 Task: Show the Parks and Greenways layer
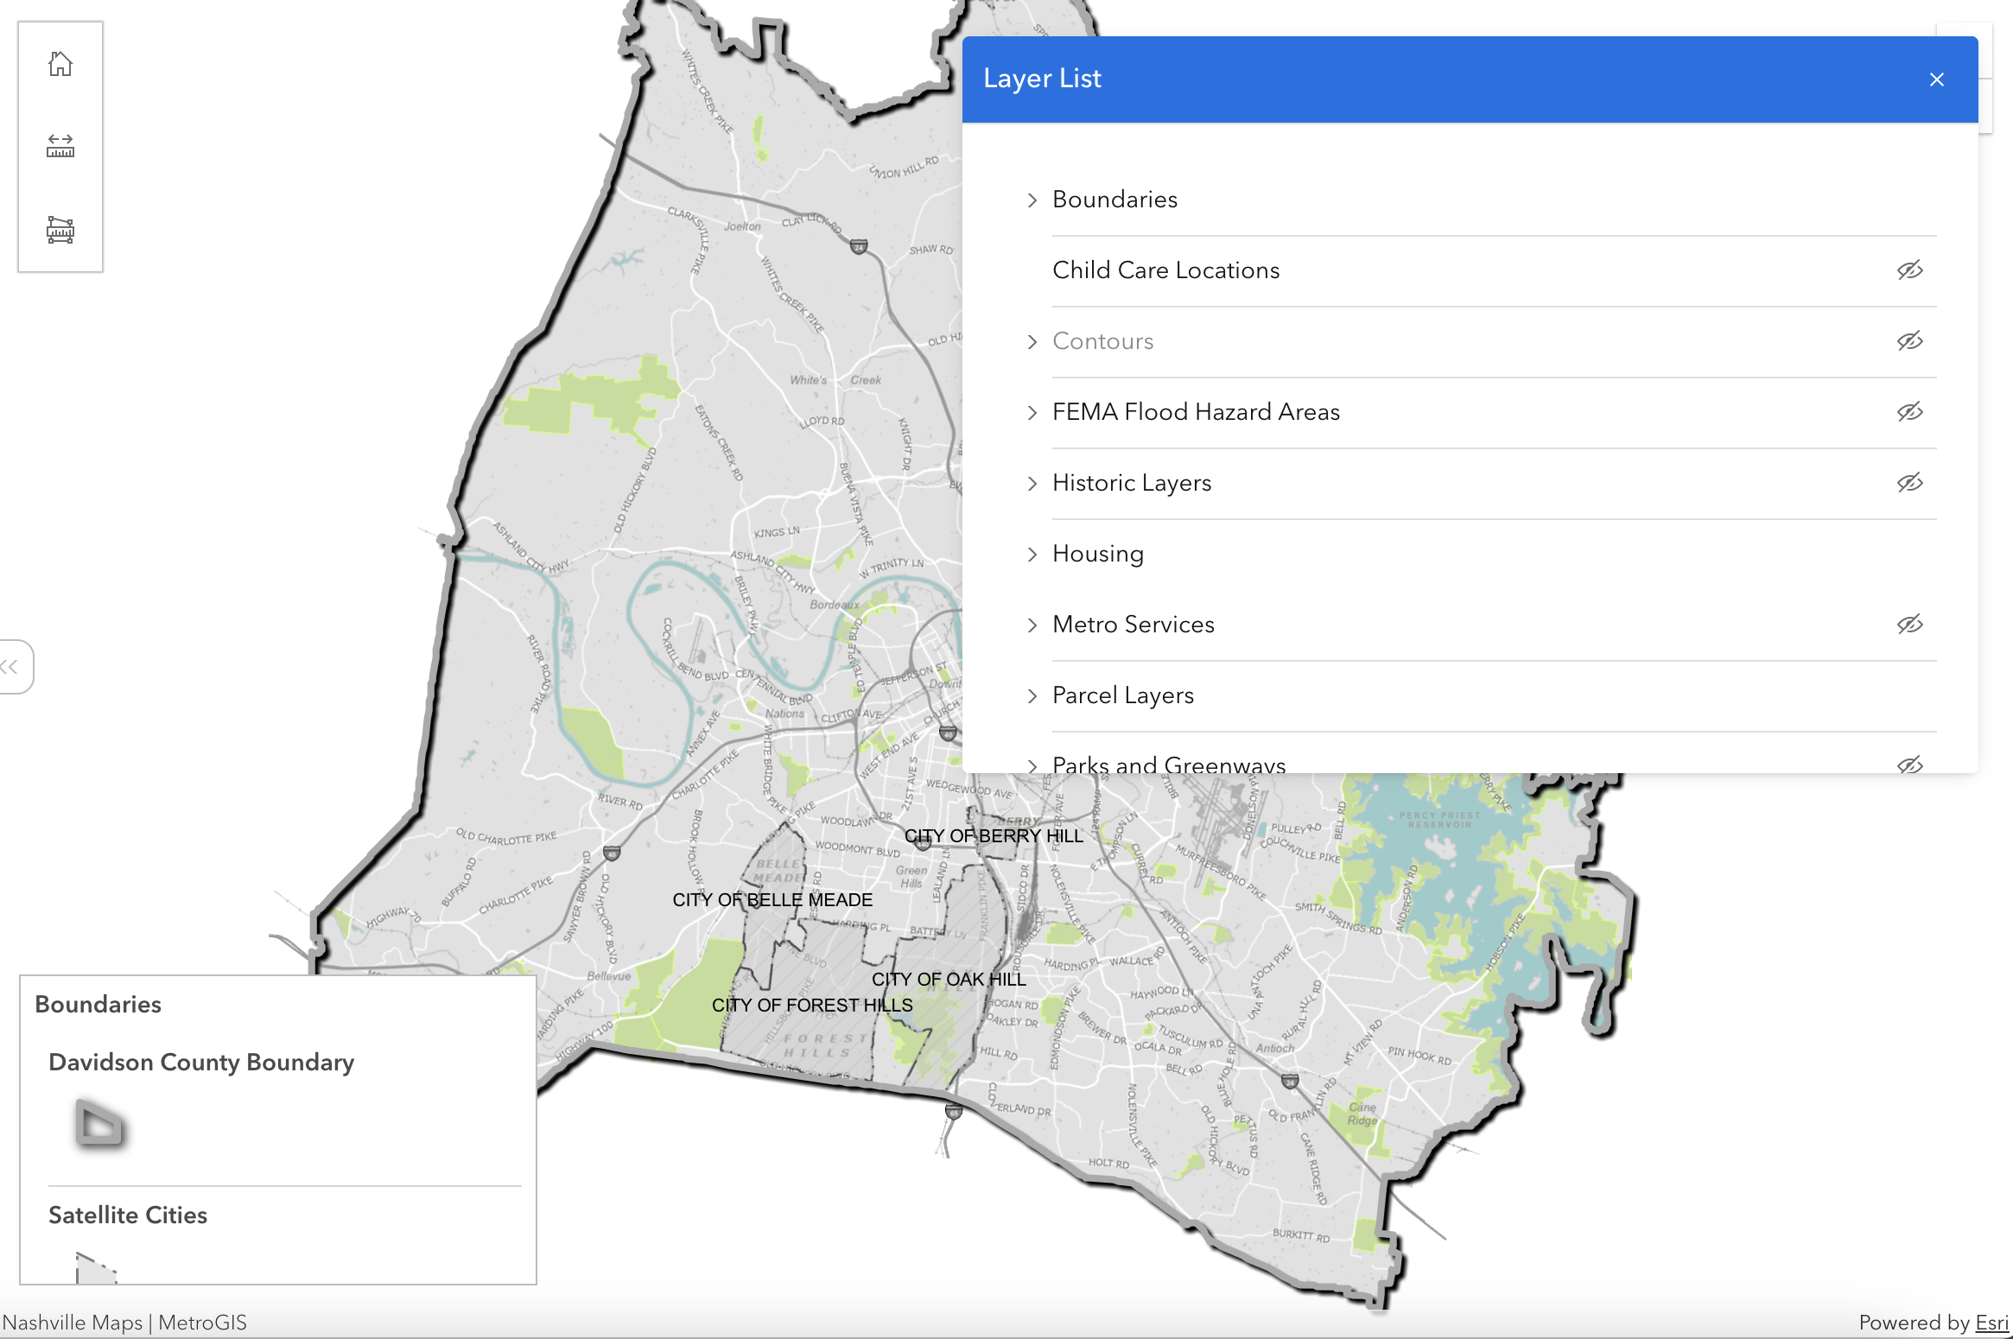point(1910,765)
